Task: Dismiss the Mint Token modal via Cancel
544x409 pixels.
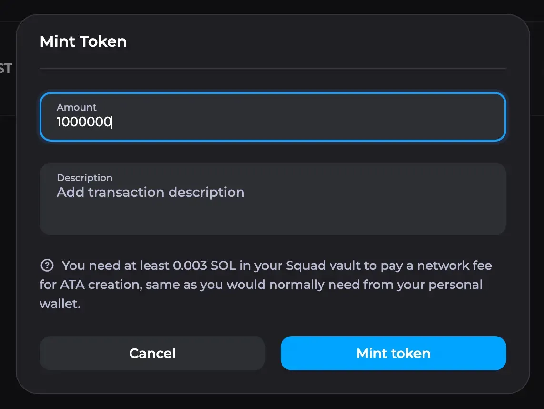Action: [x=152, y=353]
